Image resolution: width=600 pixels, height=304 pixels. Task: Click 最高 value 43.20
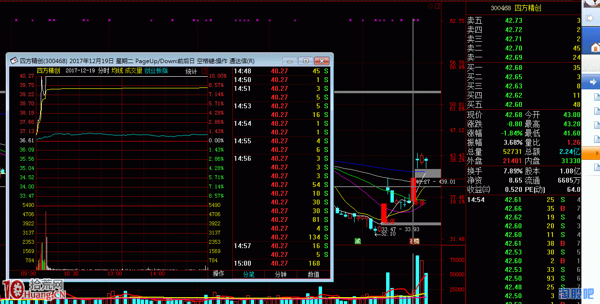pos(571,124)
